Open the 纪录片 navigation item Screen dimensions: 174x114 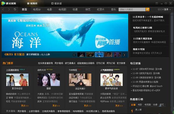101,10
